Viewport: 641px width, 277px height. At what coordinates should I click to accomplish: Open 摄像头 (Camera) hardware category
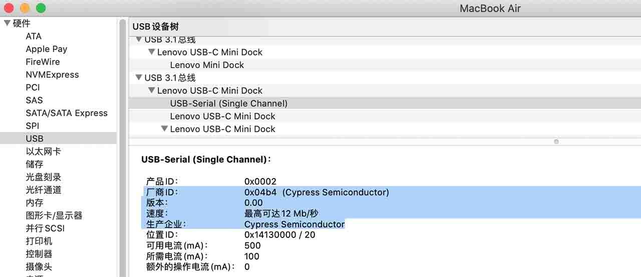point(39,267)
